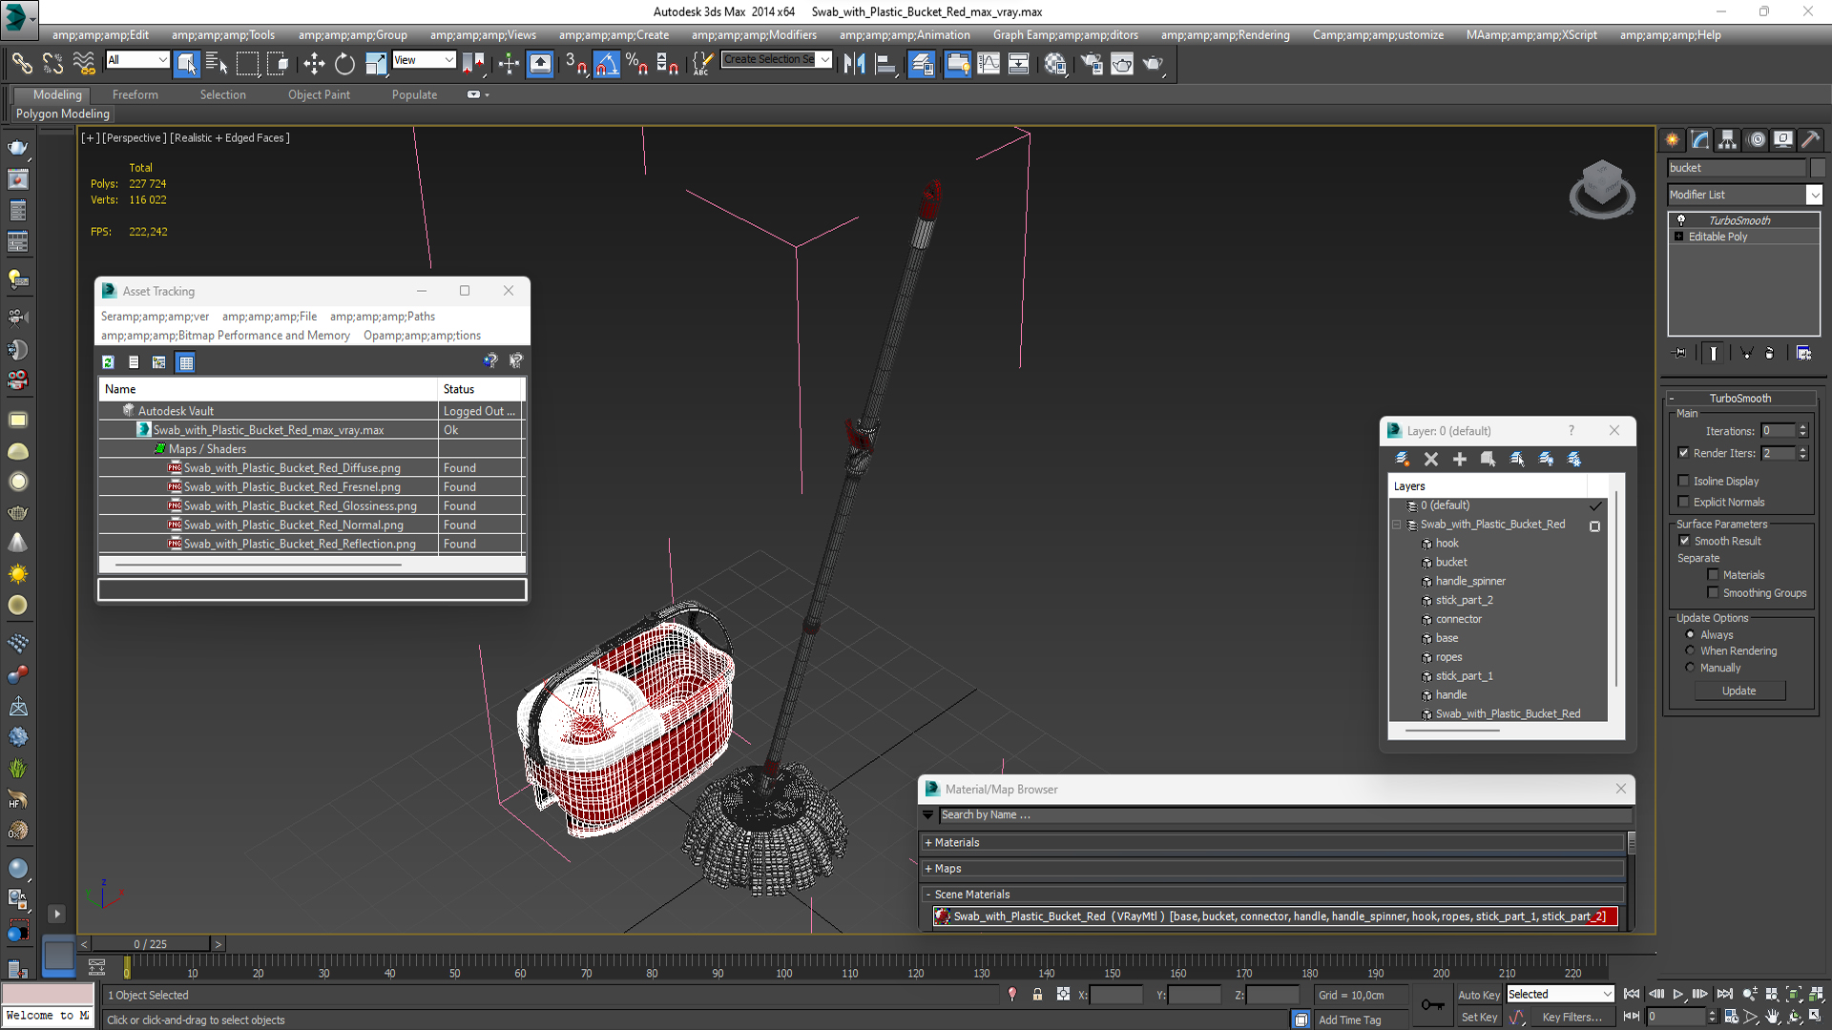
Task: Open the Create command panel tab
Action: click(x=1673, y=139)
